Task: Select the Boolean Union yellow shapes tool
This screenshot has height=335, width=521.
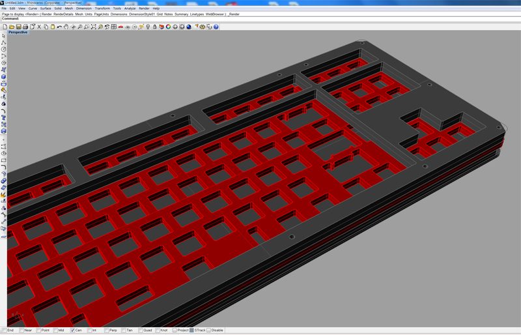Action: point(3,90)
